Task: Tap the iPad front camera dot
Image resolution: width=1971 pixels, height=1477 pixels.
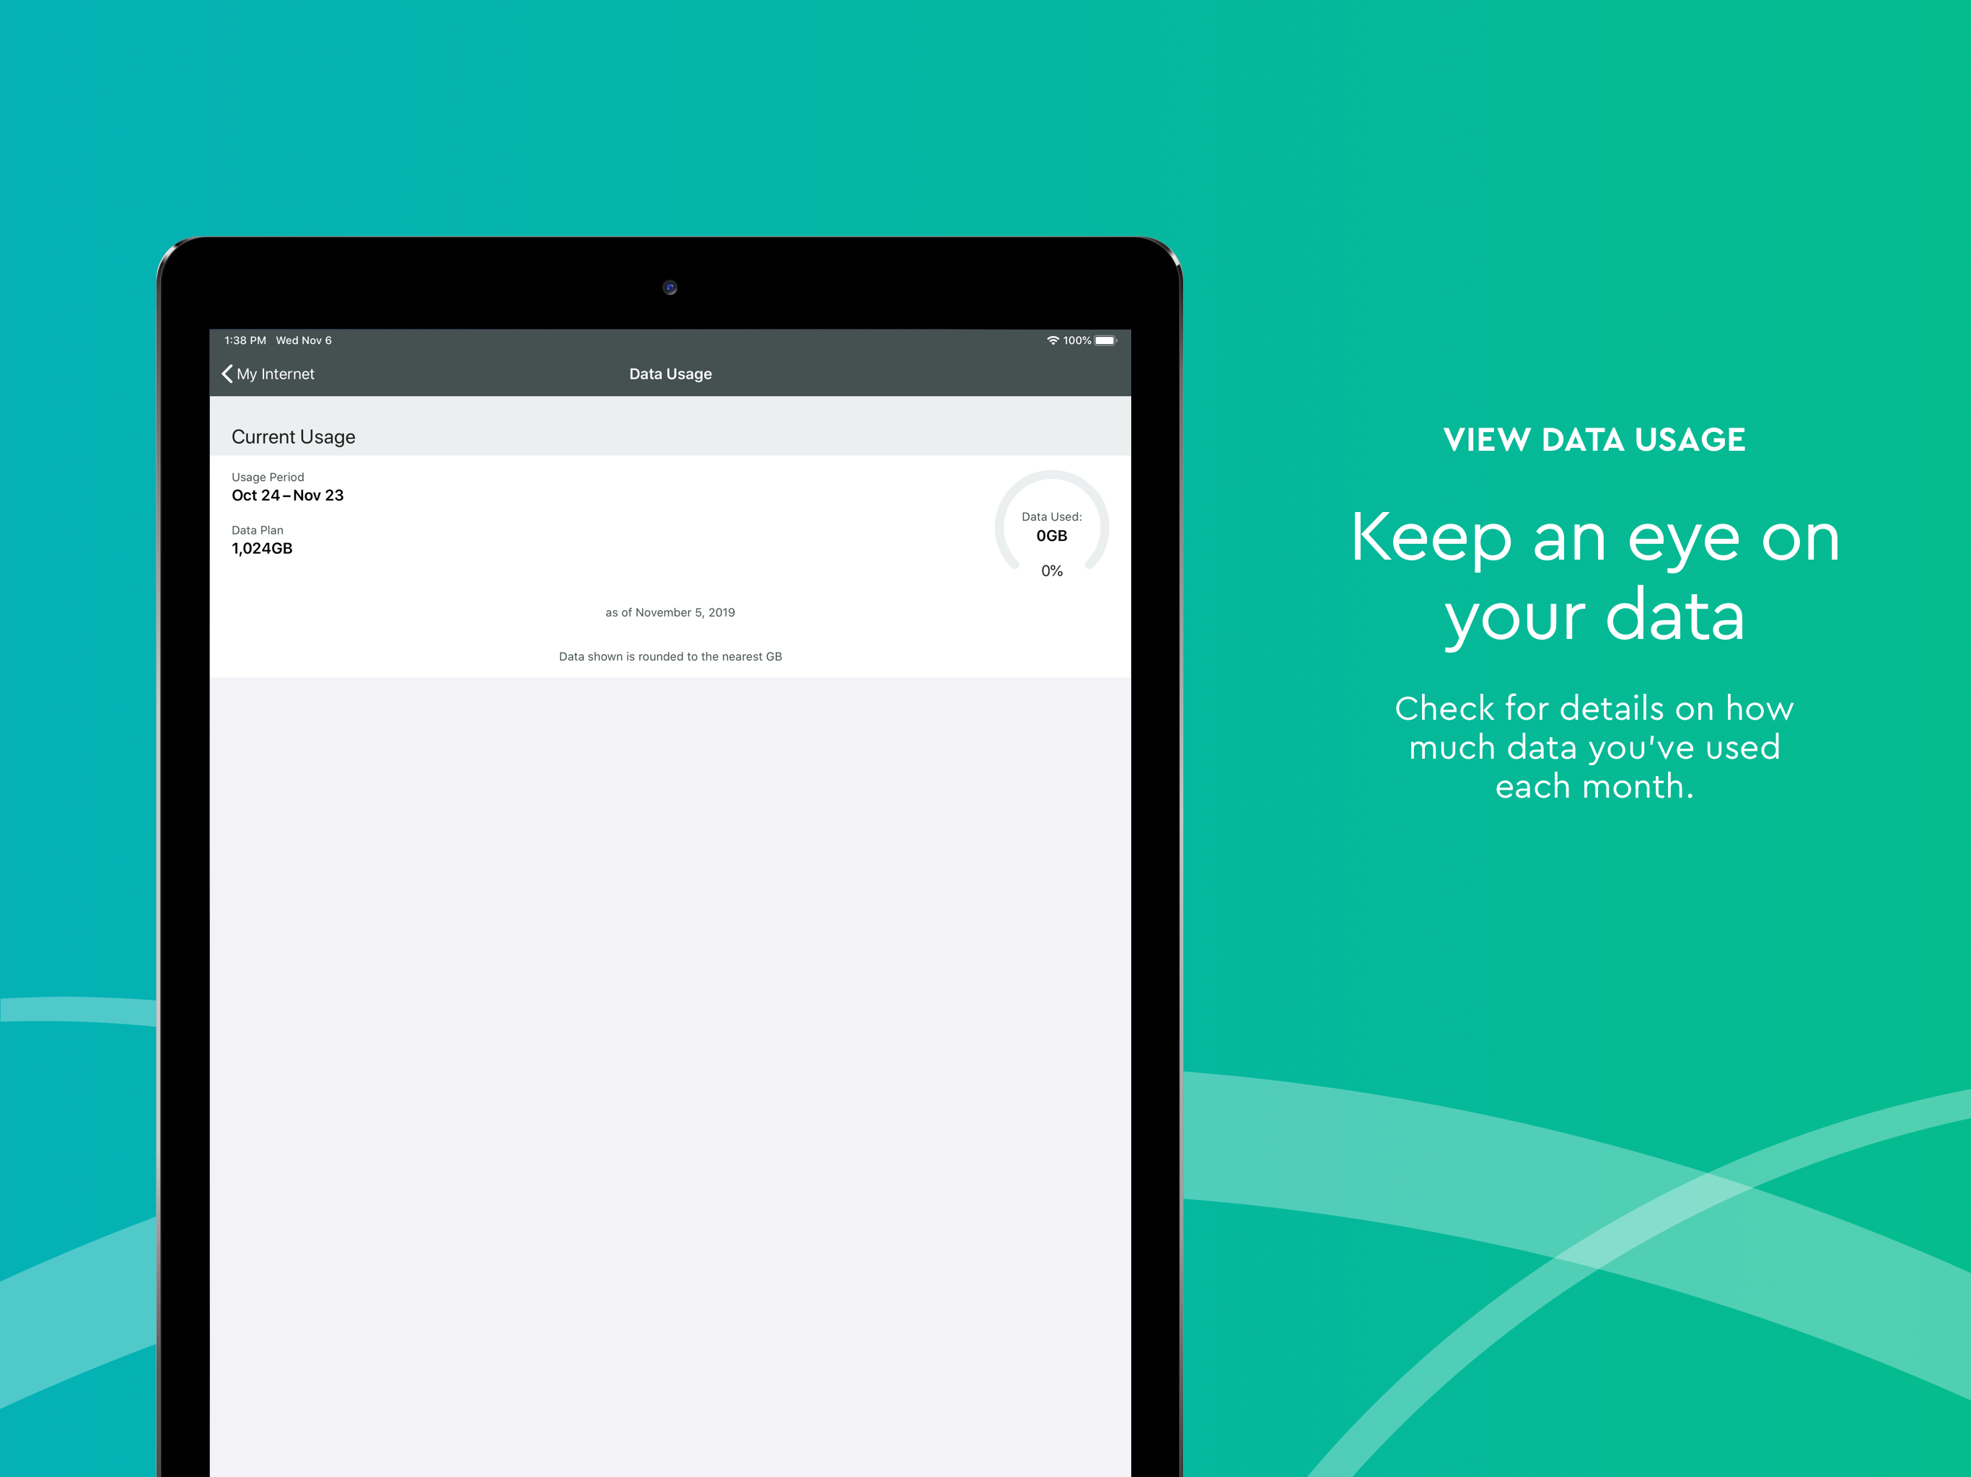Action: [670, 287]
